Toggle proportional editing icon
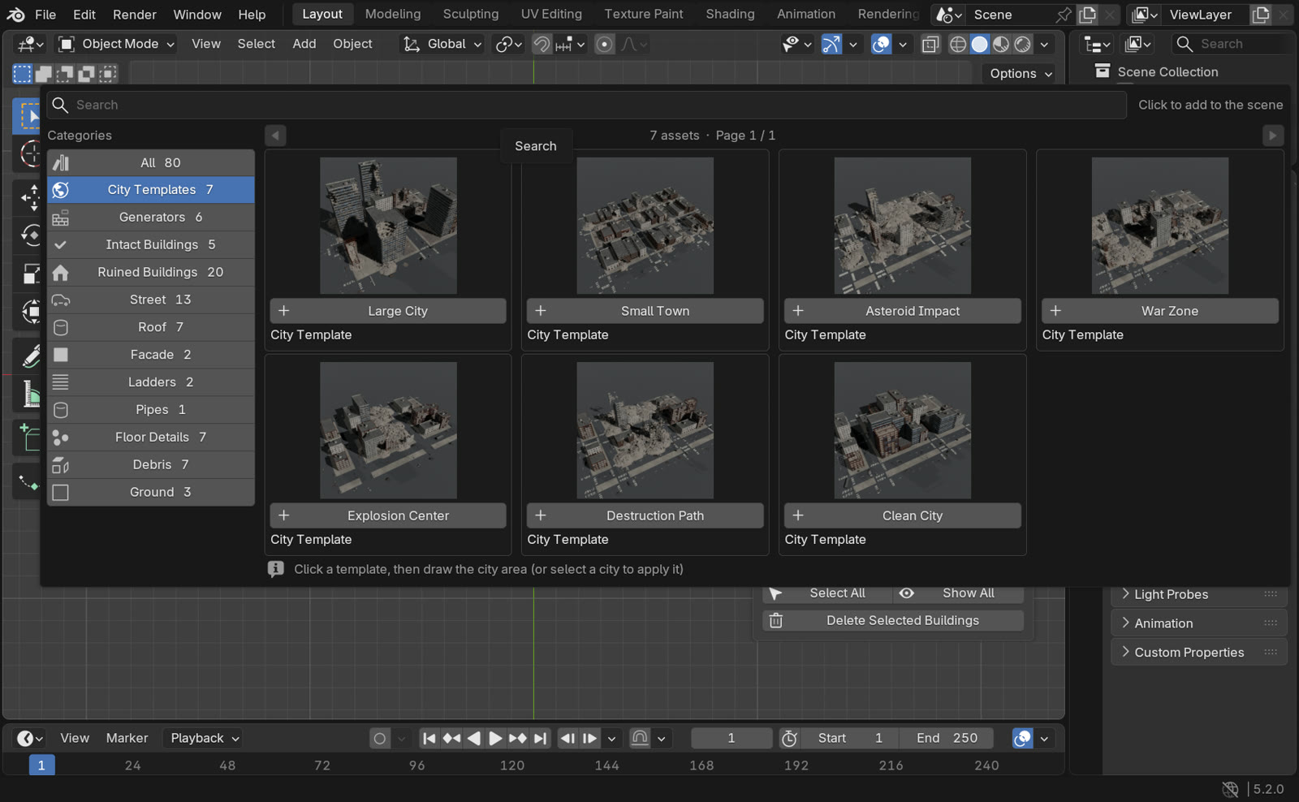The image size is (1299, 802). (x=604, y=44)
